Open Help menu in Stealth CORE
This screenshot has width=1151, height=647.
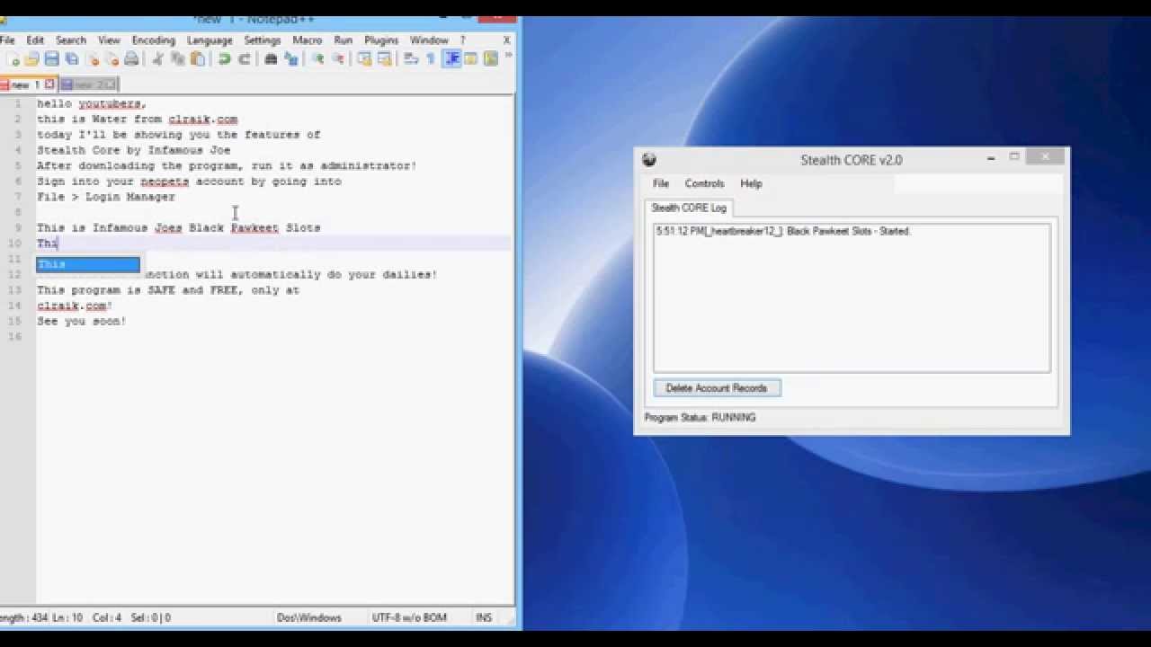(x=751, y=183)
